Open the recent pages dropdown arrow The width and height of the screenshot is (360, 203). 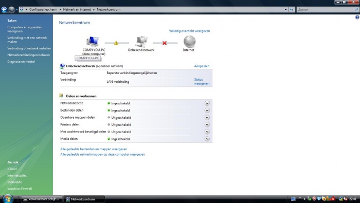(17, 10)
